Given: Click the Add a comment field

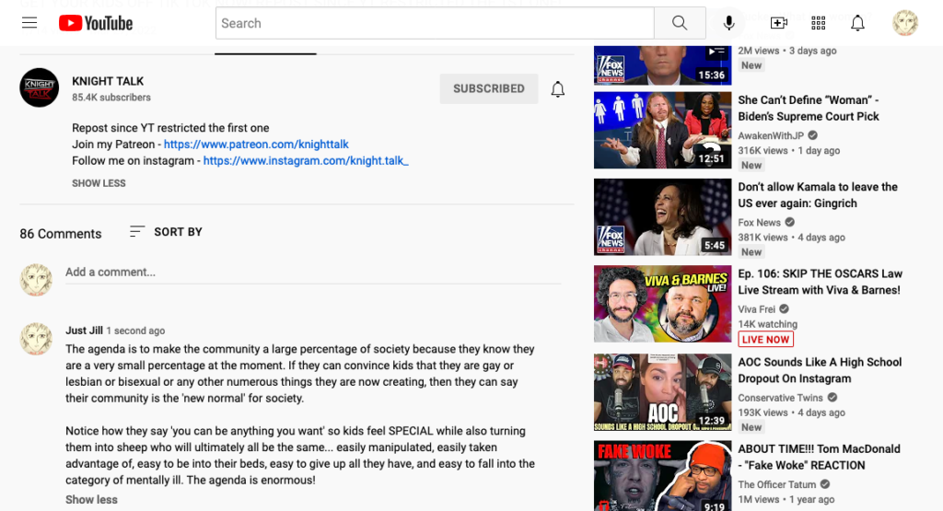Looking at the screenshot, I should point(313,273).
